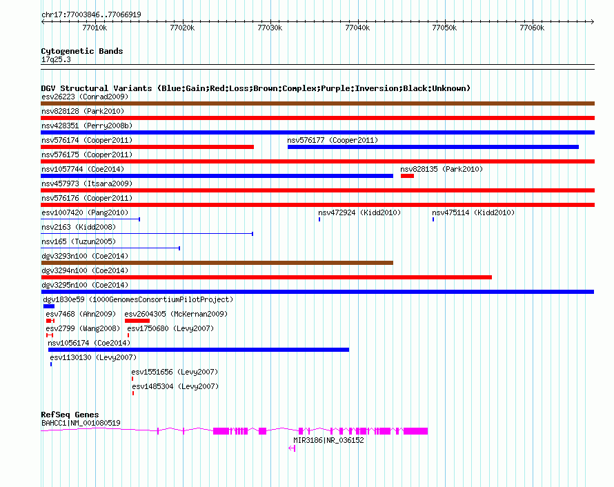Click the dgv3295n100 (Coe2014) blue bar
The width and height of the screenshot is (614, 487).
(317, 292)
